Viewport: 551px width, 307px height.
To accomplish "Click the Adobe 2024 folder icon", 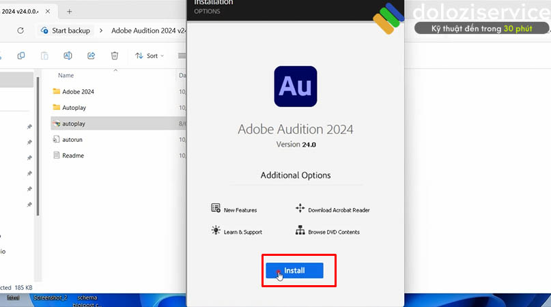I will [56, 91].
